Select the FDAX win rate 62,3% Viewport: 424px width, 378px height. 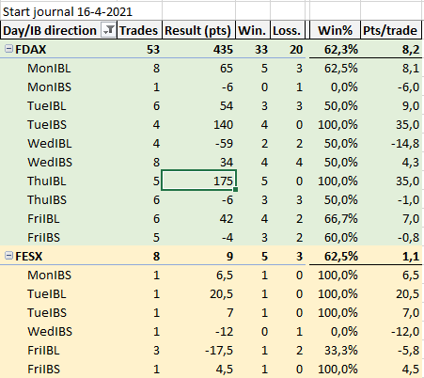click(341, 49)
